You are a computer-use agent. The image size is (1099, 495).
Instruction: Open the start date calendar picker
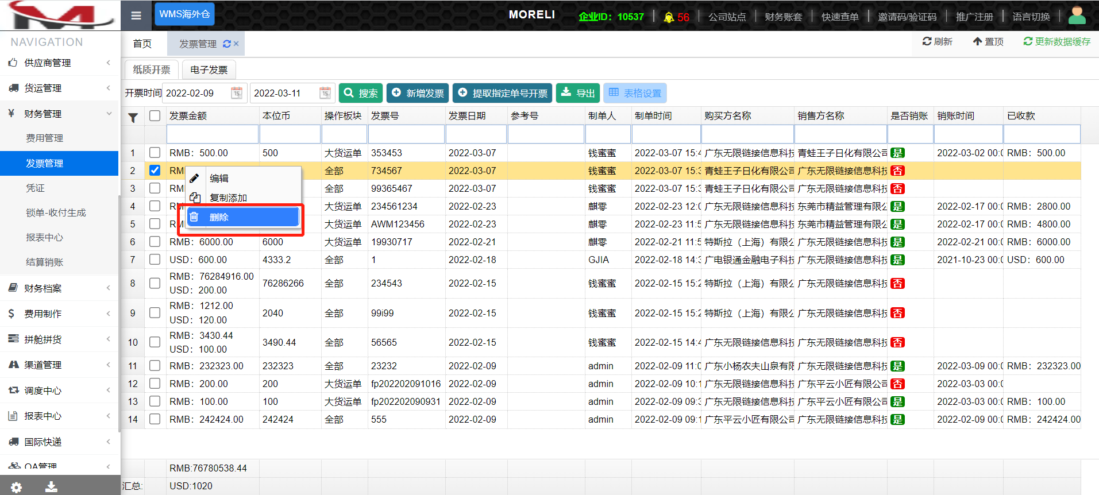[236, 93]
